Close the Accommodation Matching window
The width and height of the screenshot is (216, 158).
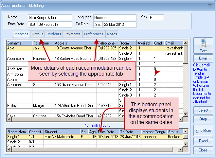210,6
